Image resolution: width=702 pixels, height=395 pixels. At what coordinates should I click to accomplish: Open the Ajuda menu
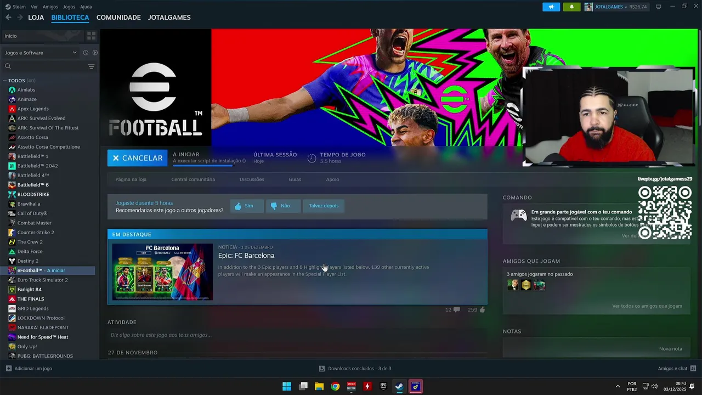[86, 7]
